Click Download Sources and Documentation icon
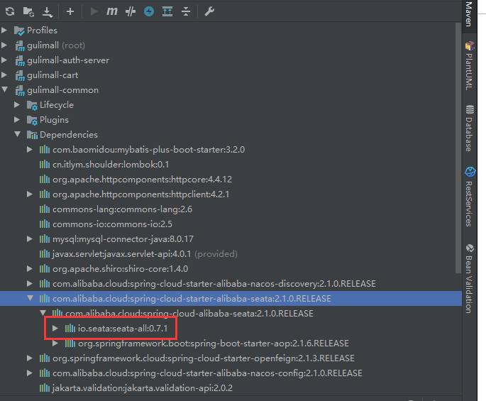 [47, 12]
